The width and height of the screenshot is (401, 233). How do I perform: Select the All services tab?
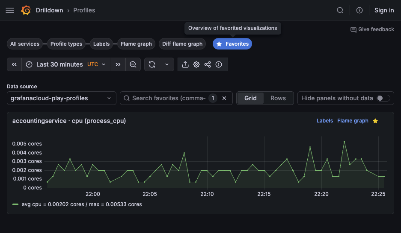(x=25, y=44)
